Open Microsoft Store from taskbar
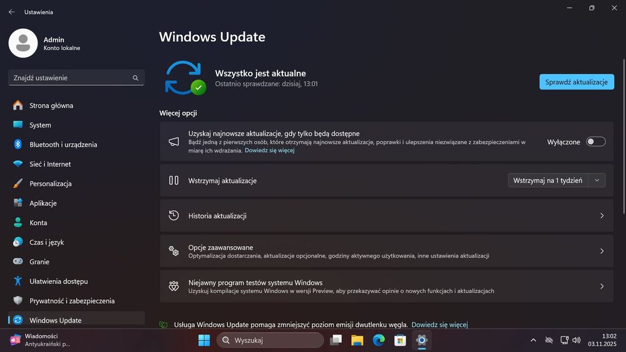Image resolution: width=626 pixels, height=352 pixels. click(x=400, y=340)
